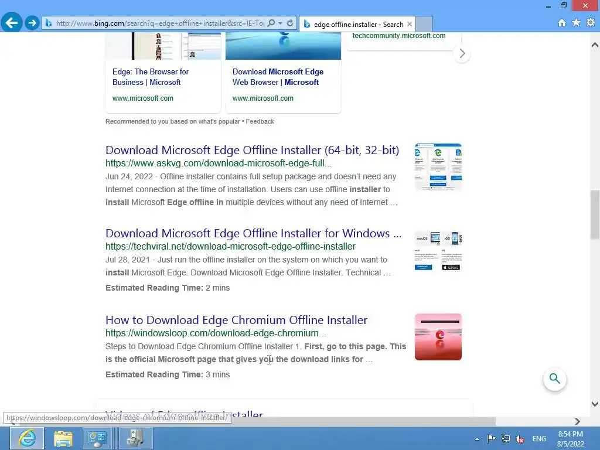The height and width of the screenshot is (450, 600).
Task: Open 'How to Download Edge Chromium Offline Installer'
Action: [x=237, y=320]
